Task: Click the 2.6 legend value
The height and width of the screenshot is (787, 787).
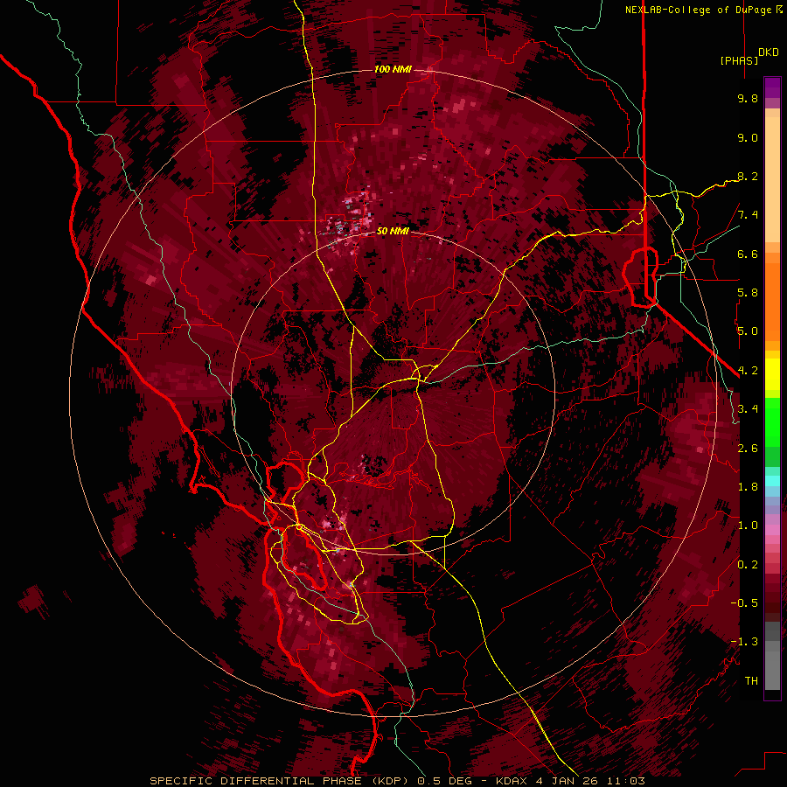Action: point(748,448)
